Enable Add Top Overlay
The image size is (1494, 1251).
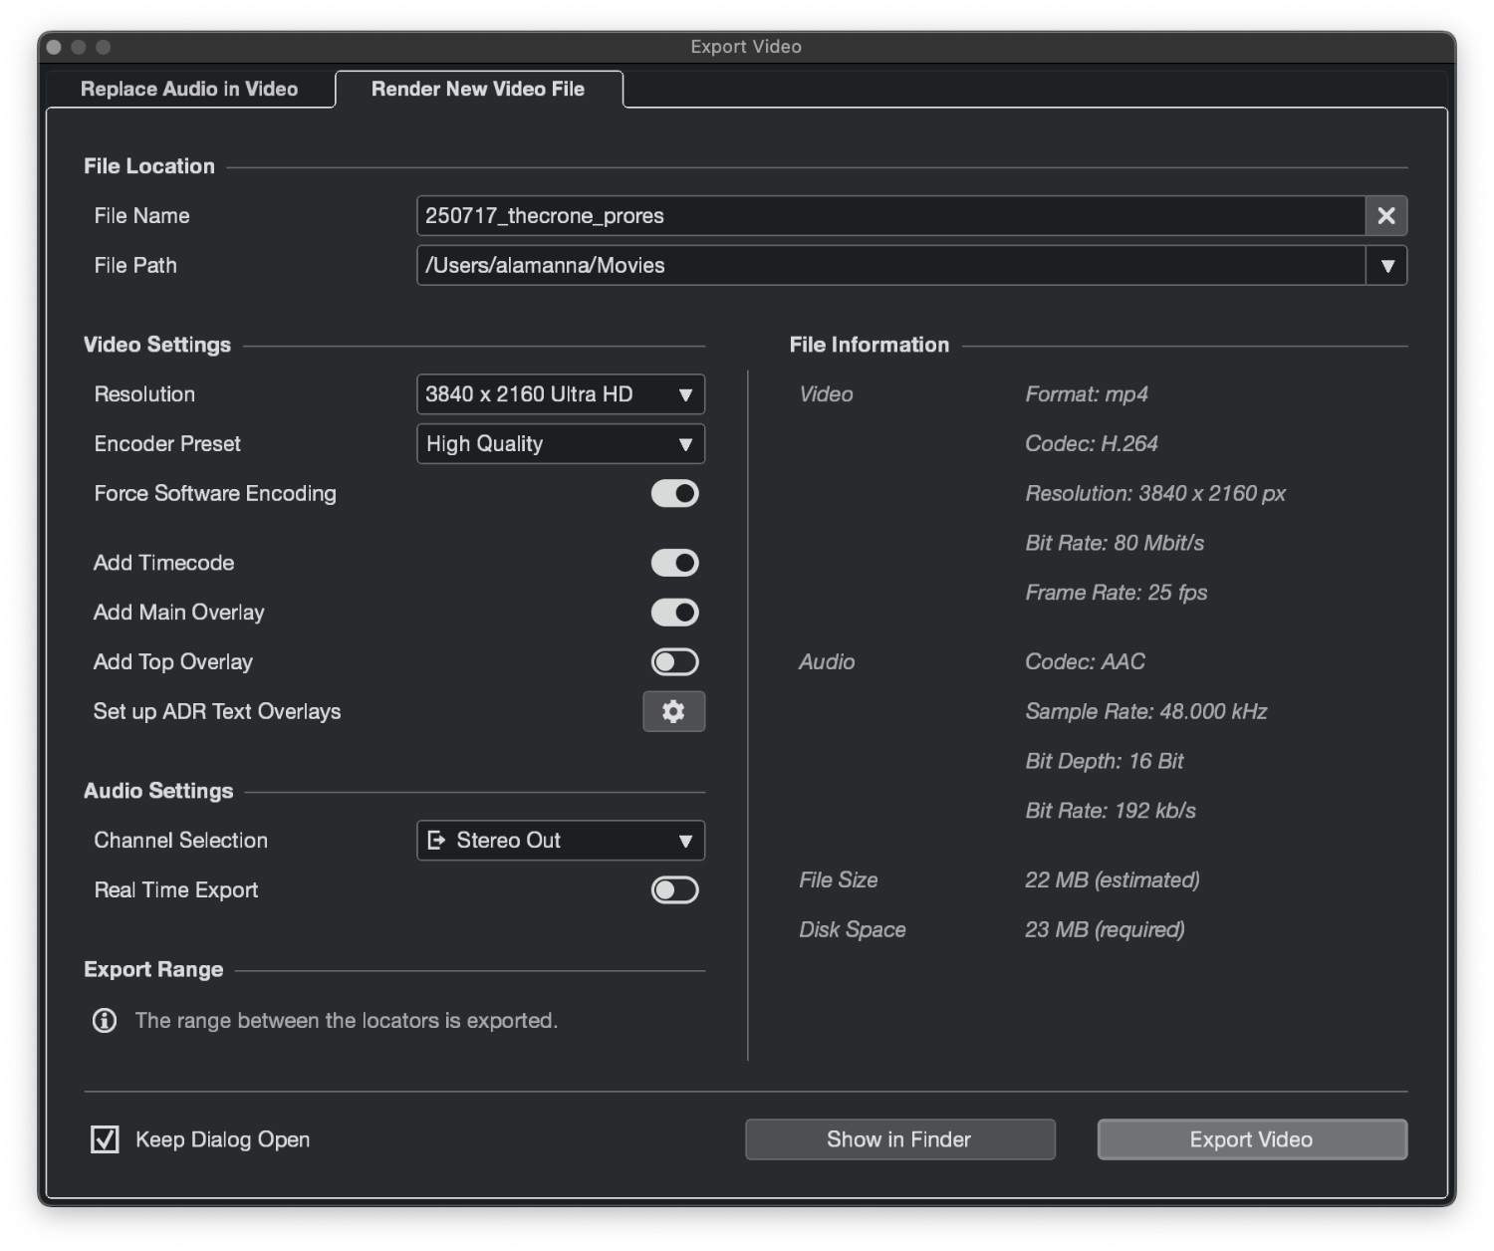(x=674, y=662)
